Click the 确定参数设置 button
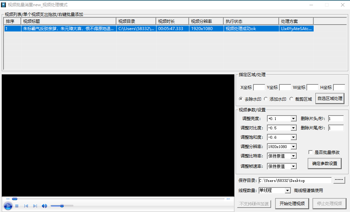Image resolution: width=350 pixels, height=212 pixels. [x=324, y=163]
